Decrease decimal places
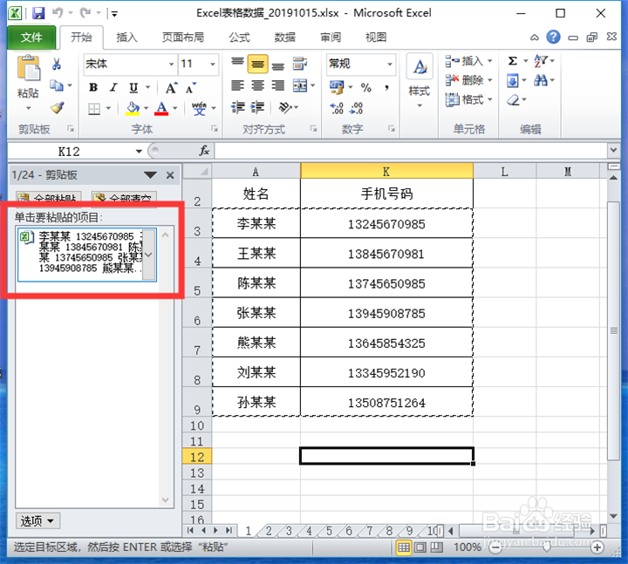Viewport: 628px width, 564px height. coord(356,108)
